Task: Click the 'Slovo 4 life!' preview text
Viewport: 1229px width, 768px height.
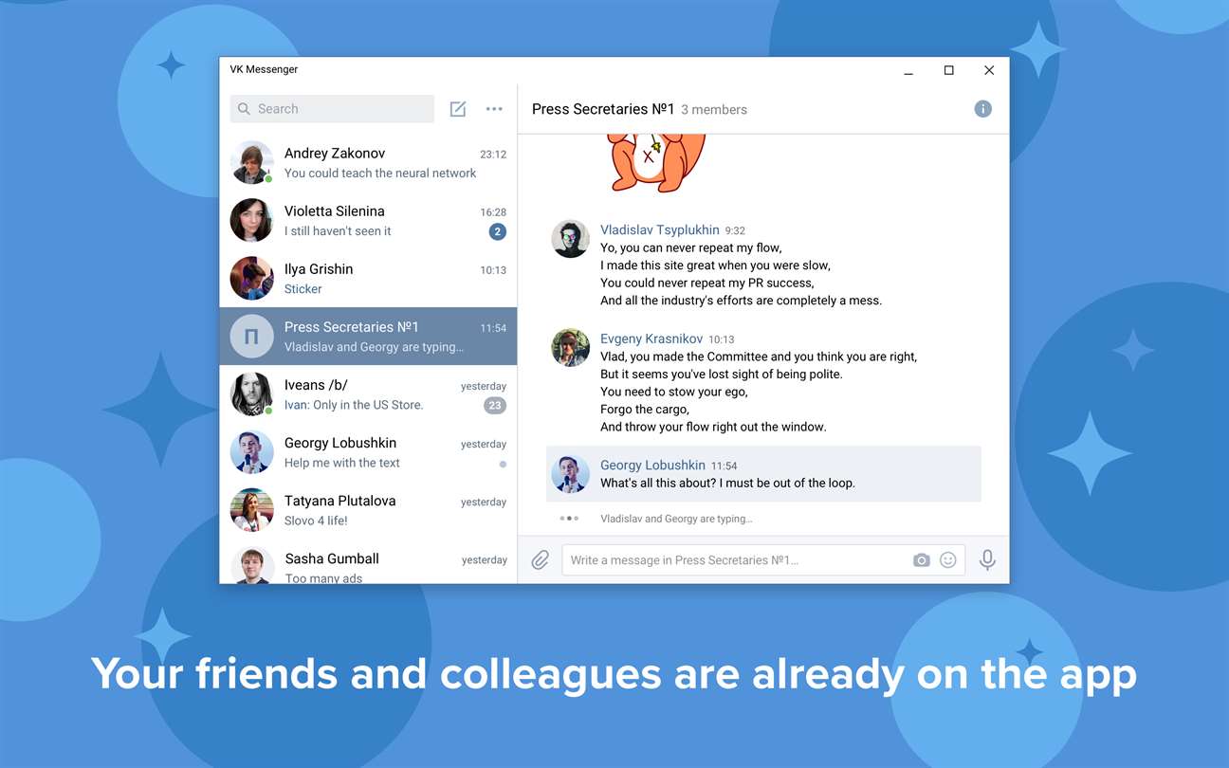Action: (316, 521)
